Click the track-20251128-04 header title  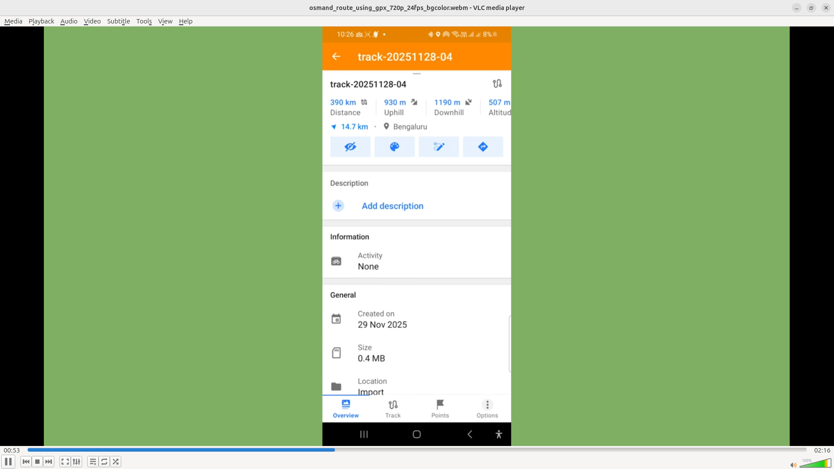tap(405, 57)
